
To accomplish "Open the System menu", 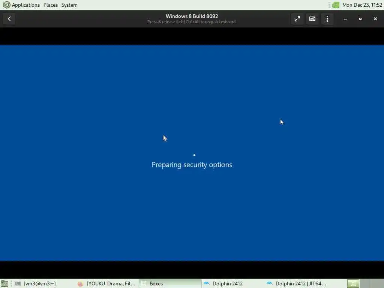I will point(69,5).
